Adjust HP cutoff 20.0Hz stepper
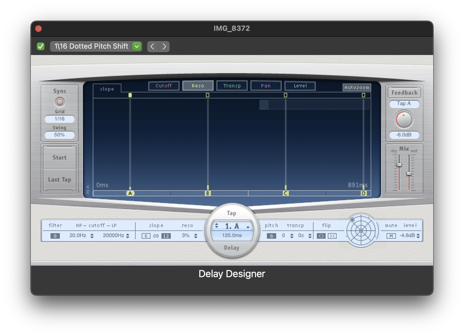Image resolution: width=464 pixels, height=336 pixels. [92, 236]
